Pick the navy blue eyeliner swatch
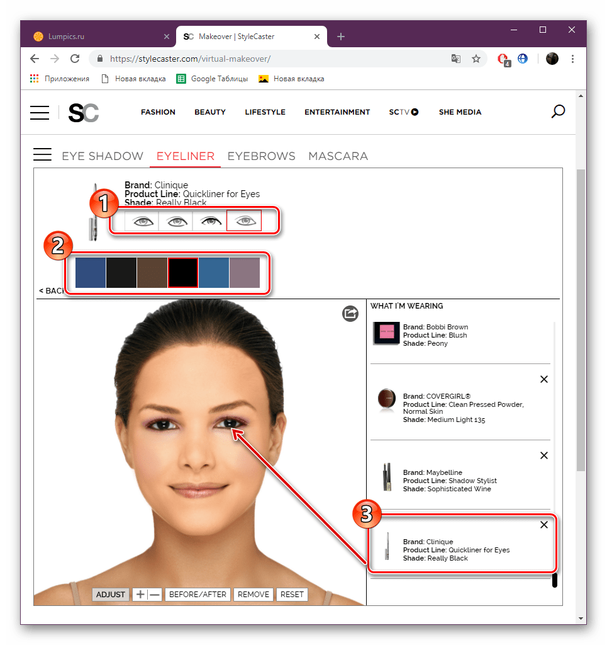The height and width of the screenshot is (645, 607). [x=91, y=273]
